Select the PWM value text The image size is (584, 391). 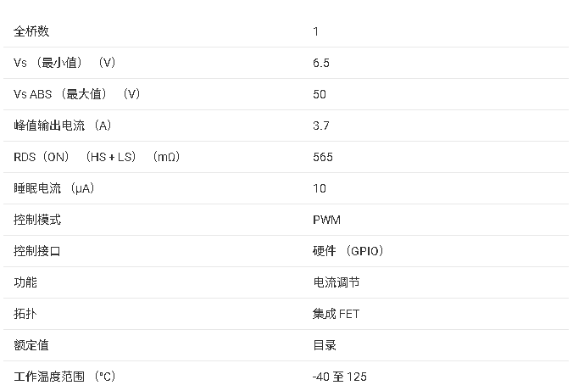(326, 220)
